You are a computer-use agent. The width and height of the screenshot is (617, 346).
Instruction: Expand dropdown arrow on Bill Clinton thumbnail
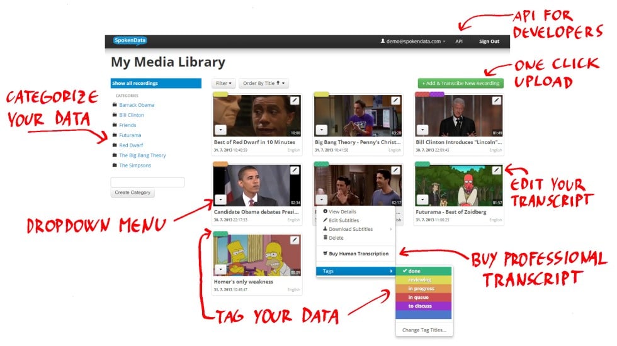pos(422,130)
